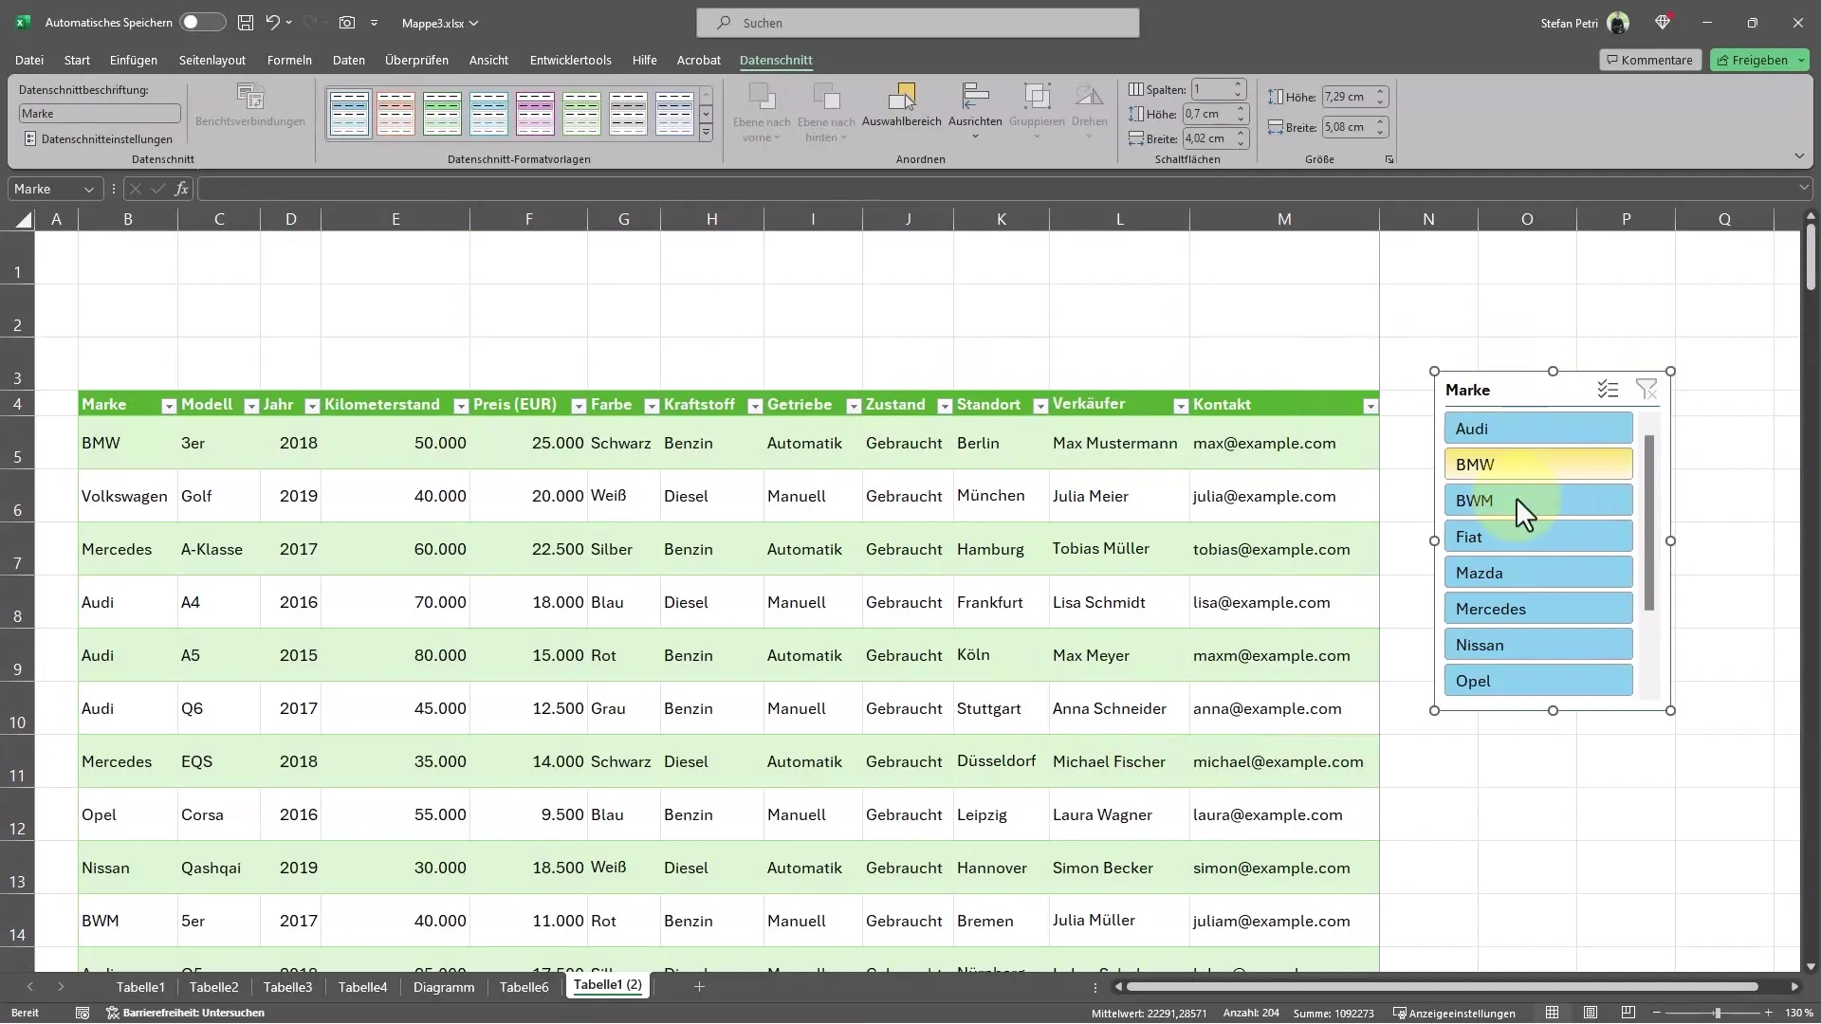This screenshot has width=1821, height=1024.
Task: Click the slicer's vertical scrollbar
Action: [1649, 522]
